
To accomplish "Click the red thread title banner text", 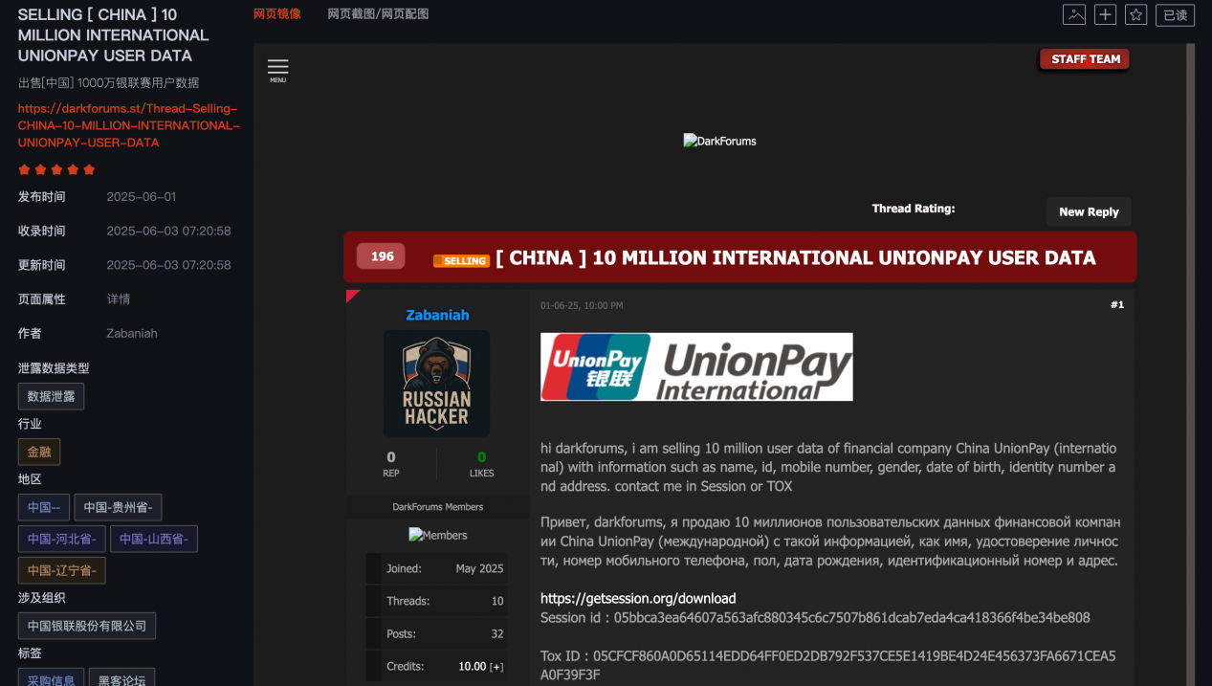I will [x=796, y=257].
